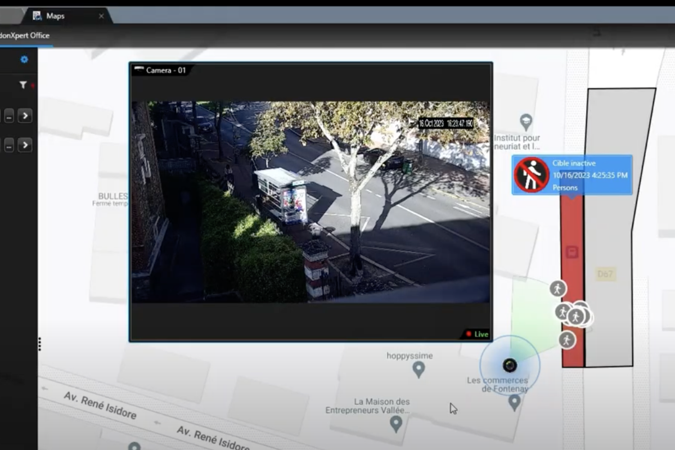Image resolution: width=675 pixels, height=450 pixels.
Task: Click the camera icon beside Camera - 01
Action: 139,70
